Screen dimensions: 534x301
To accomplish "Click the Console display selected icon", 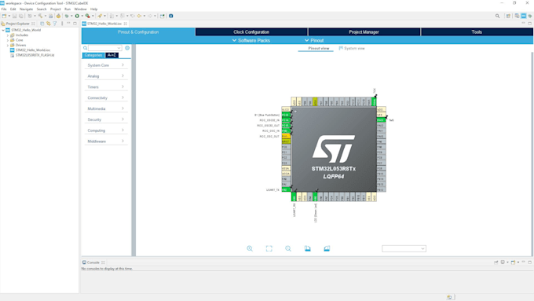I will [x=503, y=262].
